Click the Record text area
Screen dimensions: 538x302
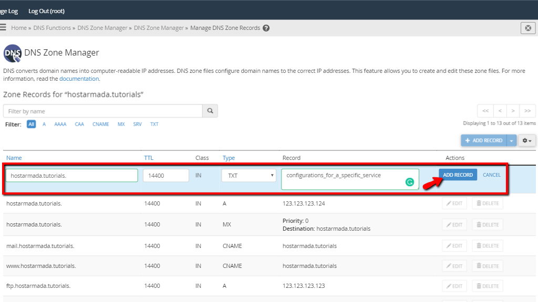coord(350,179)
